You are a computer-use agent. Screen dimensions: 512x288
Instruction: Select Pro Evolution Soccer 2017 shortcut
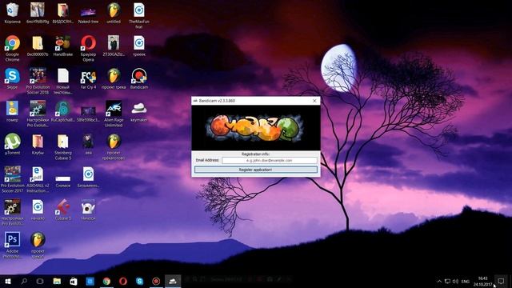pos(13,179)
